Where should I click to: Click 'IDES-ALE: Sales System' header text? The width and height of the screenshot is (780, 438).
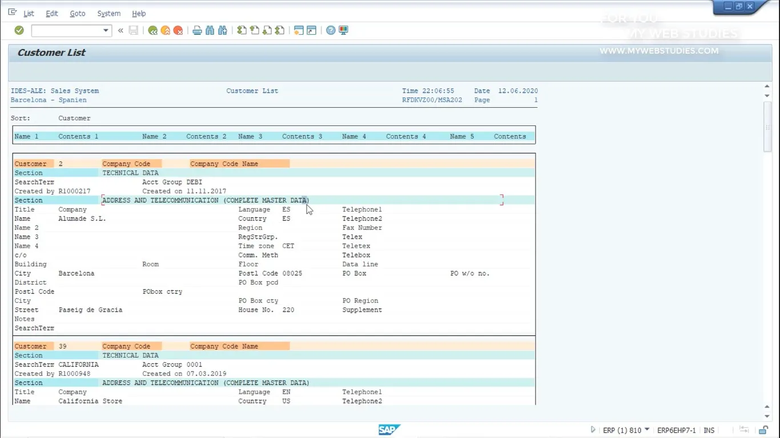tap(55, 91)
